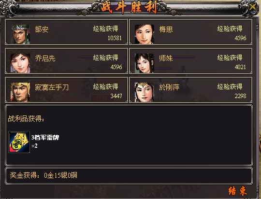Click the 於刚萍 name label
Image resolution: width=261 pixels, height=199 pixels.
[169, 87]
